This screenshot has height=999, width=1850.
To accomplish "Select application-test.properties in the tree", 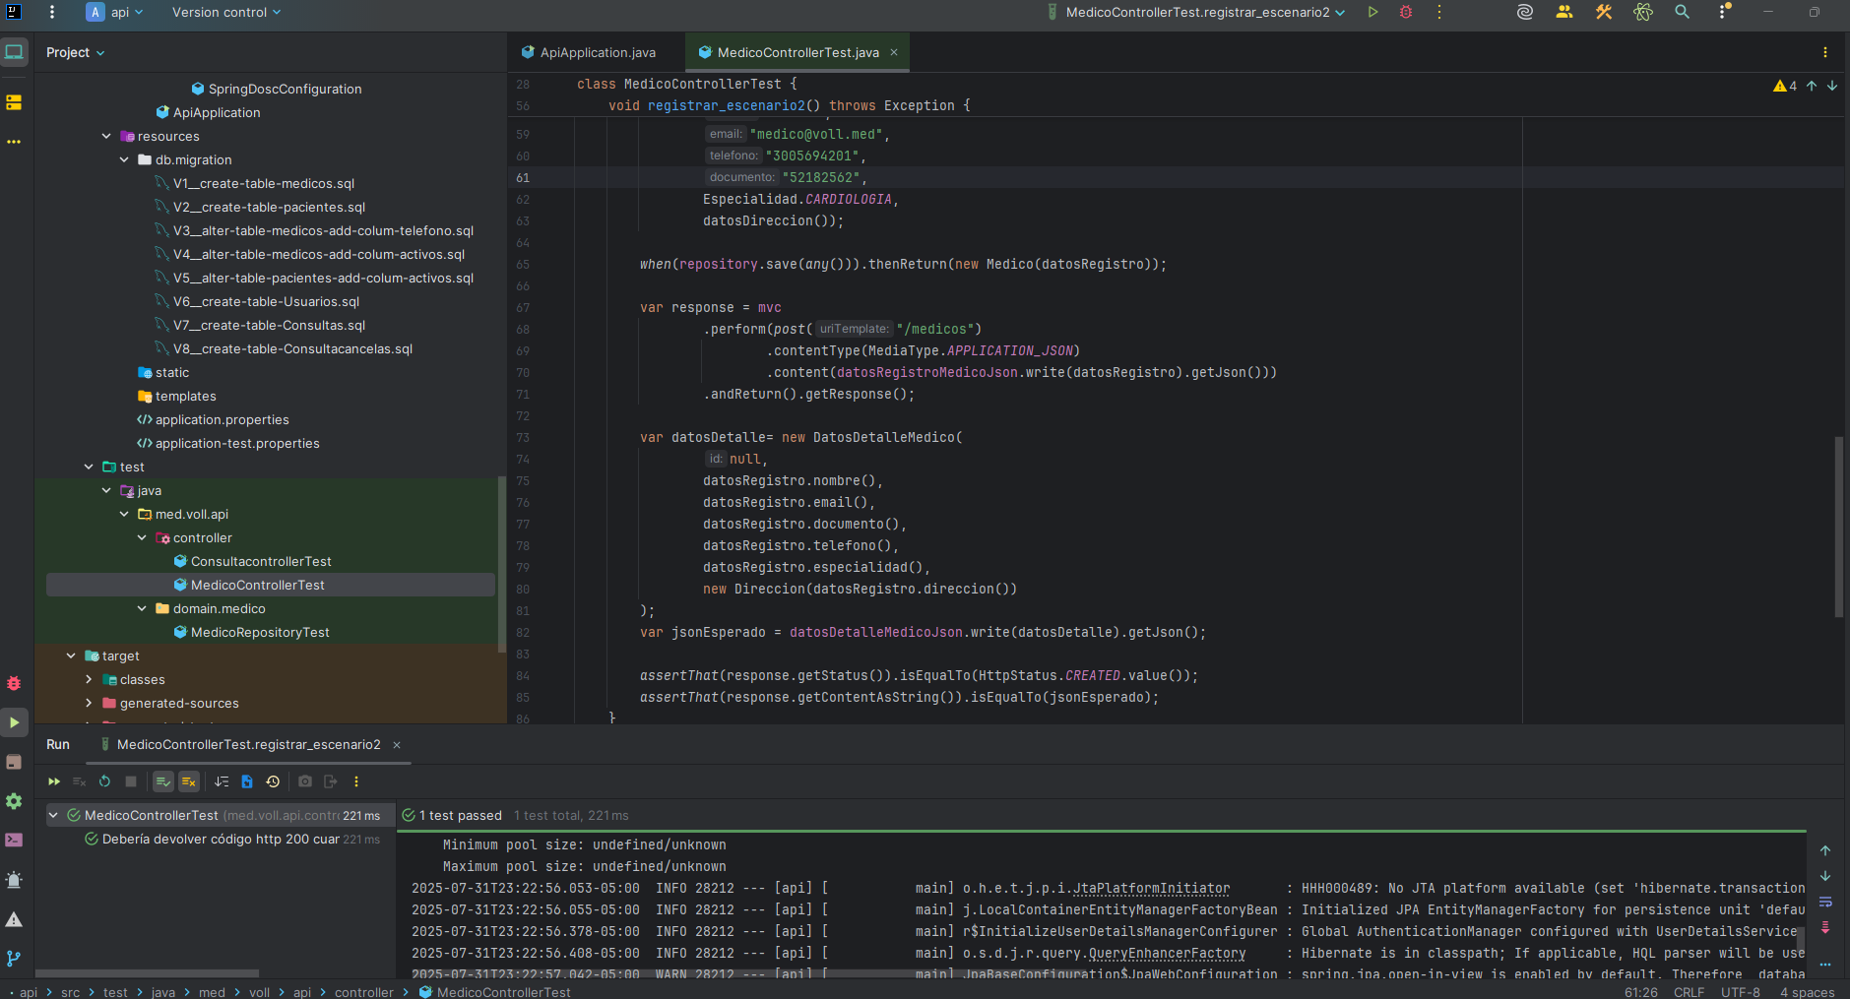I will pos(237,443).
